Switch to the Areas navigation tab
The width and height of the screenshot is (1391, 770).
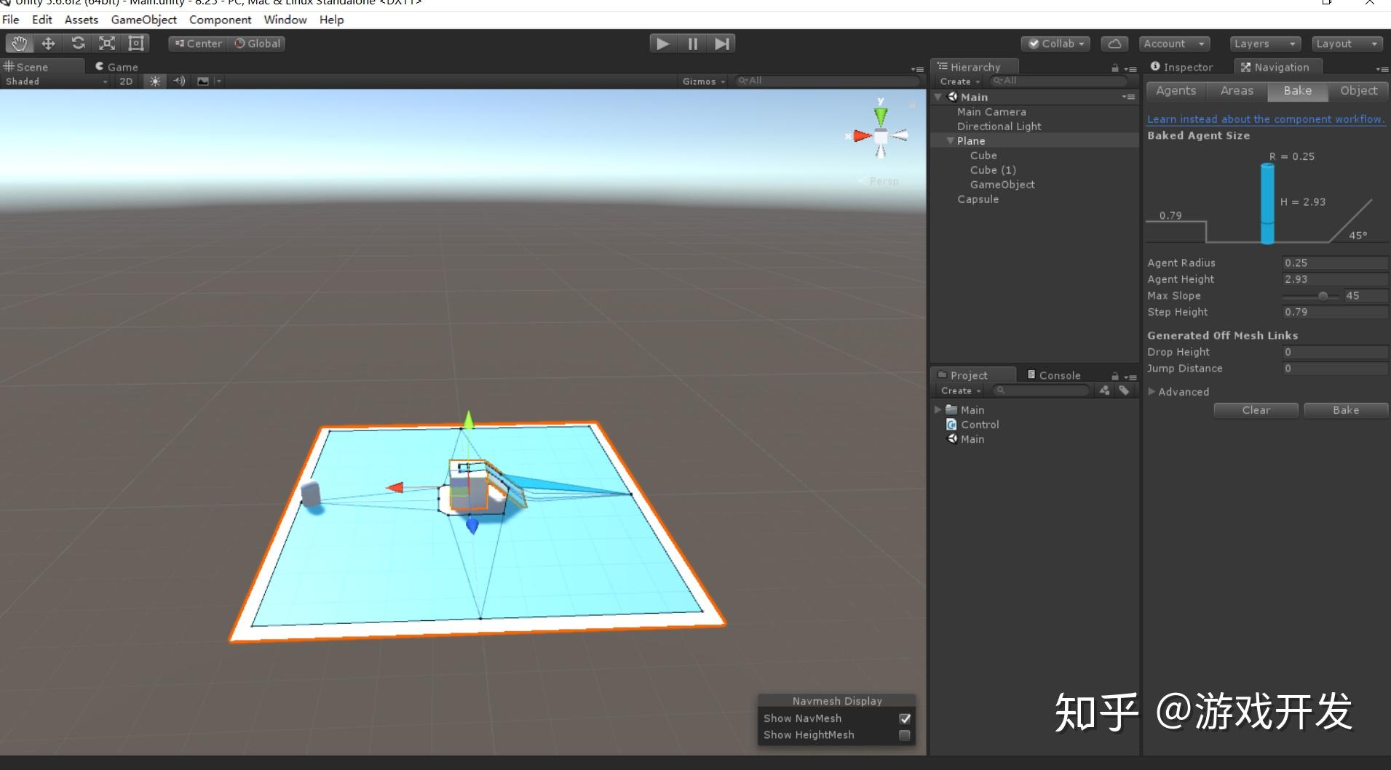[x=1237, y=91]
